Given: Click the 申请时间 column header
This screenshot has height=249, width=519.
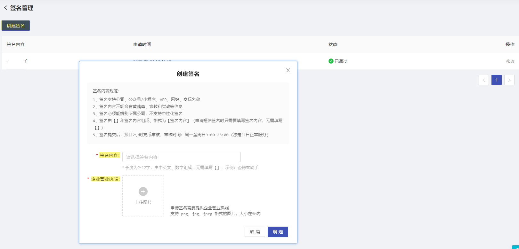Looking at the screenshot, I should [x=142, y=44].
